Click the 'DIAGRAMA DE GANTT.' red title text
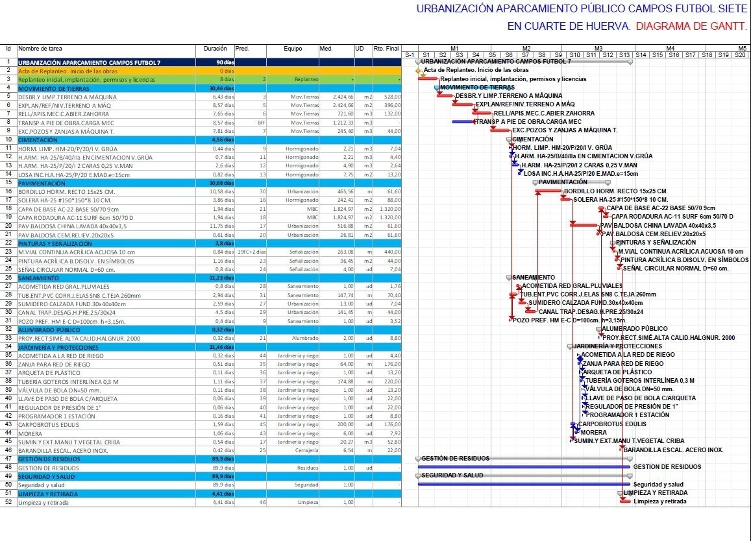751x541 pixels. click(691, 27)
